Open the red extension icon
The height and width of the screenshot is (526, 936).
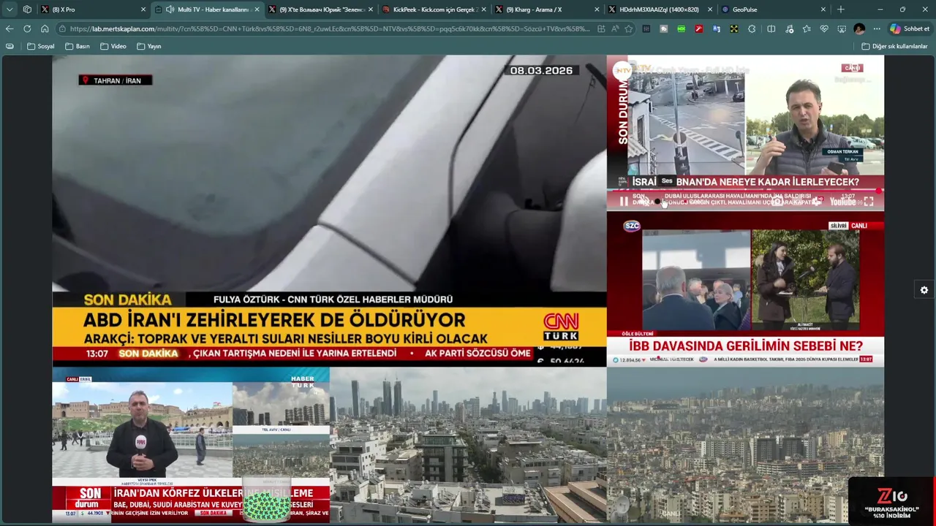click(x=699, y=28)
